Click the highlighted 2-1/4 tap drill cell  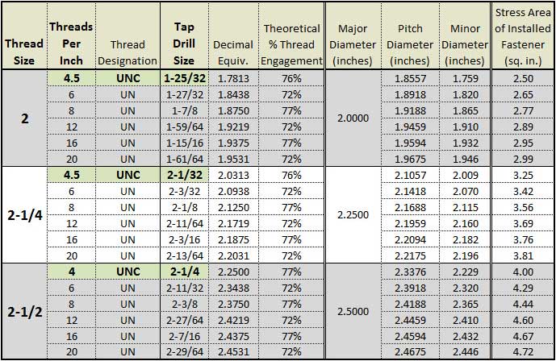coord(184,272)
